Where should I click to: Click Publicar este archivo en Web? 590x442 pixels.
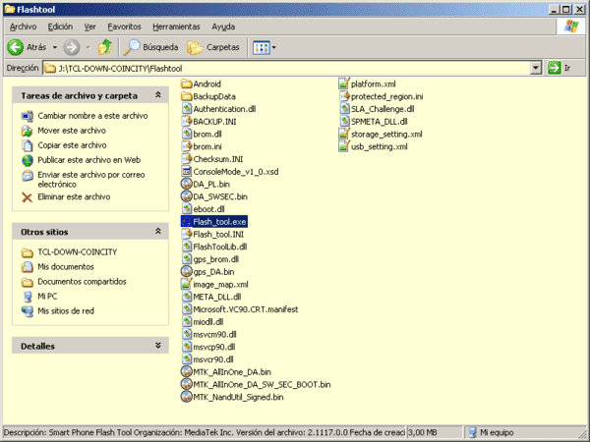pyautogui.click(x=88, y=160)
